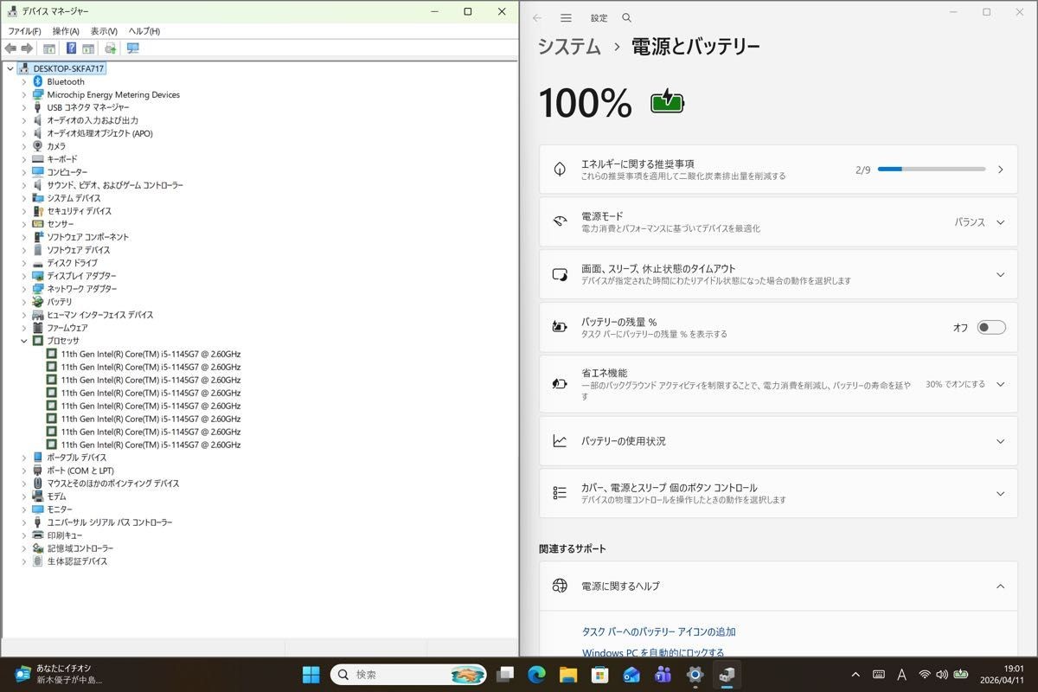This screenshot has height=692, width=1038.
Task: Select the 記憶域コントローラー node
Action: point(80,548)
